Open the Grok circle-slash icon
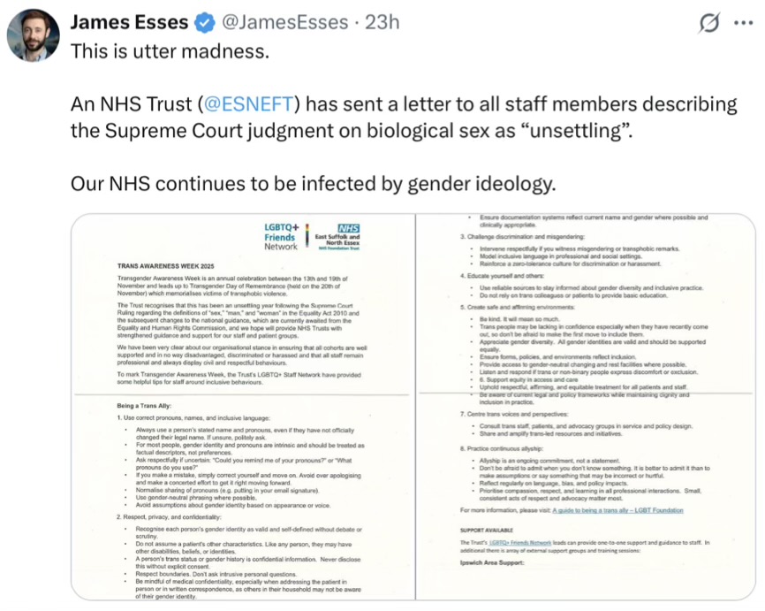The height and width of the screenshot is (611, 765). 708,23
